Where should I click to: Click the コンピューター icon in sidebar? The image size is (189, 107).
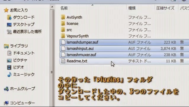(6, 103)
